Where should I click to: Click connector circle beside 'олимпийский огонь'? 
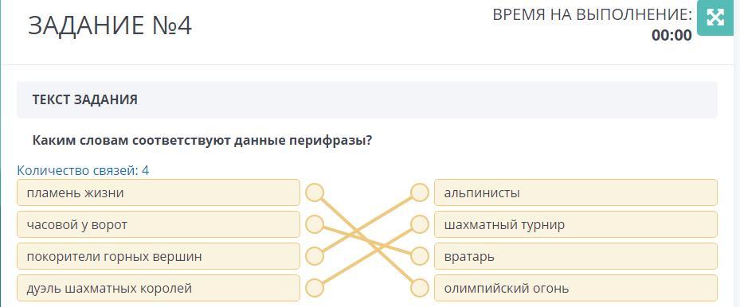pos(420,288)
